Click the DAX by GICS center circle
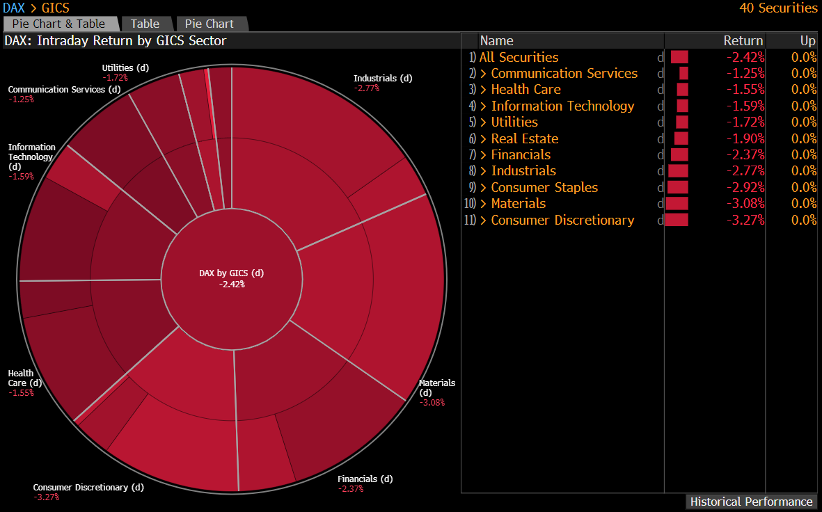Image resolution: width=822 pixels, height=512 pixels. click(x=232, y=278)
